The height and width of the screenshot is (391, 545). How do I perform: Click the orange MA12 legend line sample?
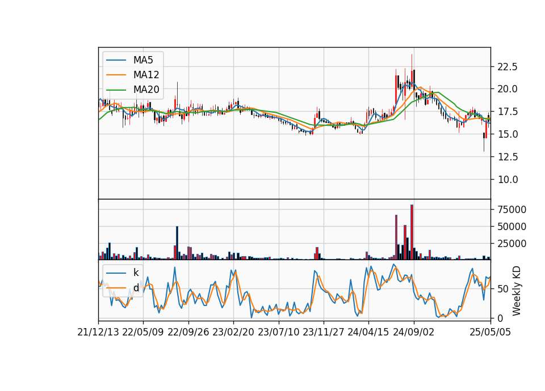click(x=116, y=75)
